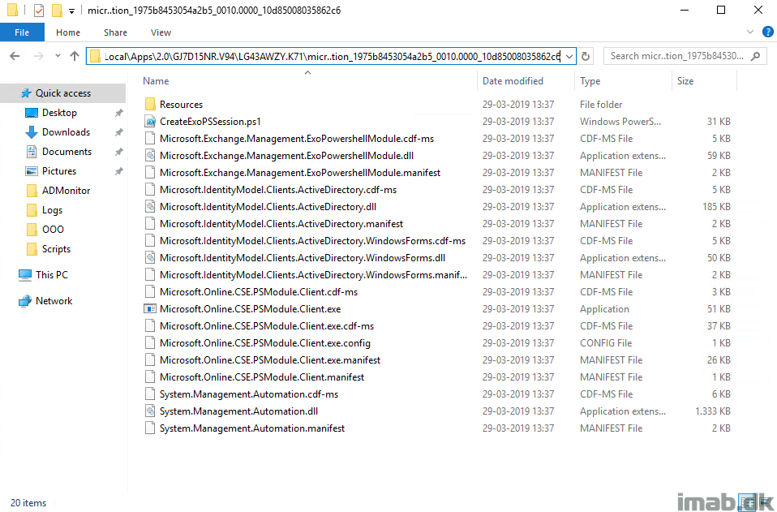The width and height of the screenshot is (777, 512).
Task: Sort by the Size column header
Action: click(x=685, y=81)
